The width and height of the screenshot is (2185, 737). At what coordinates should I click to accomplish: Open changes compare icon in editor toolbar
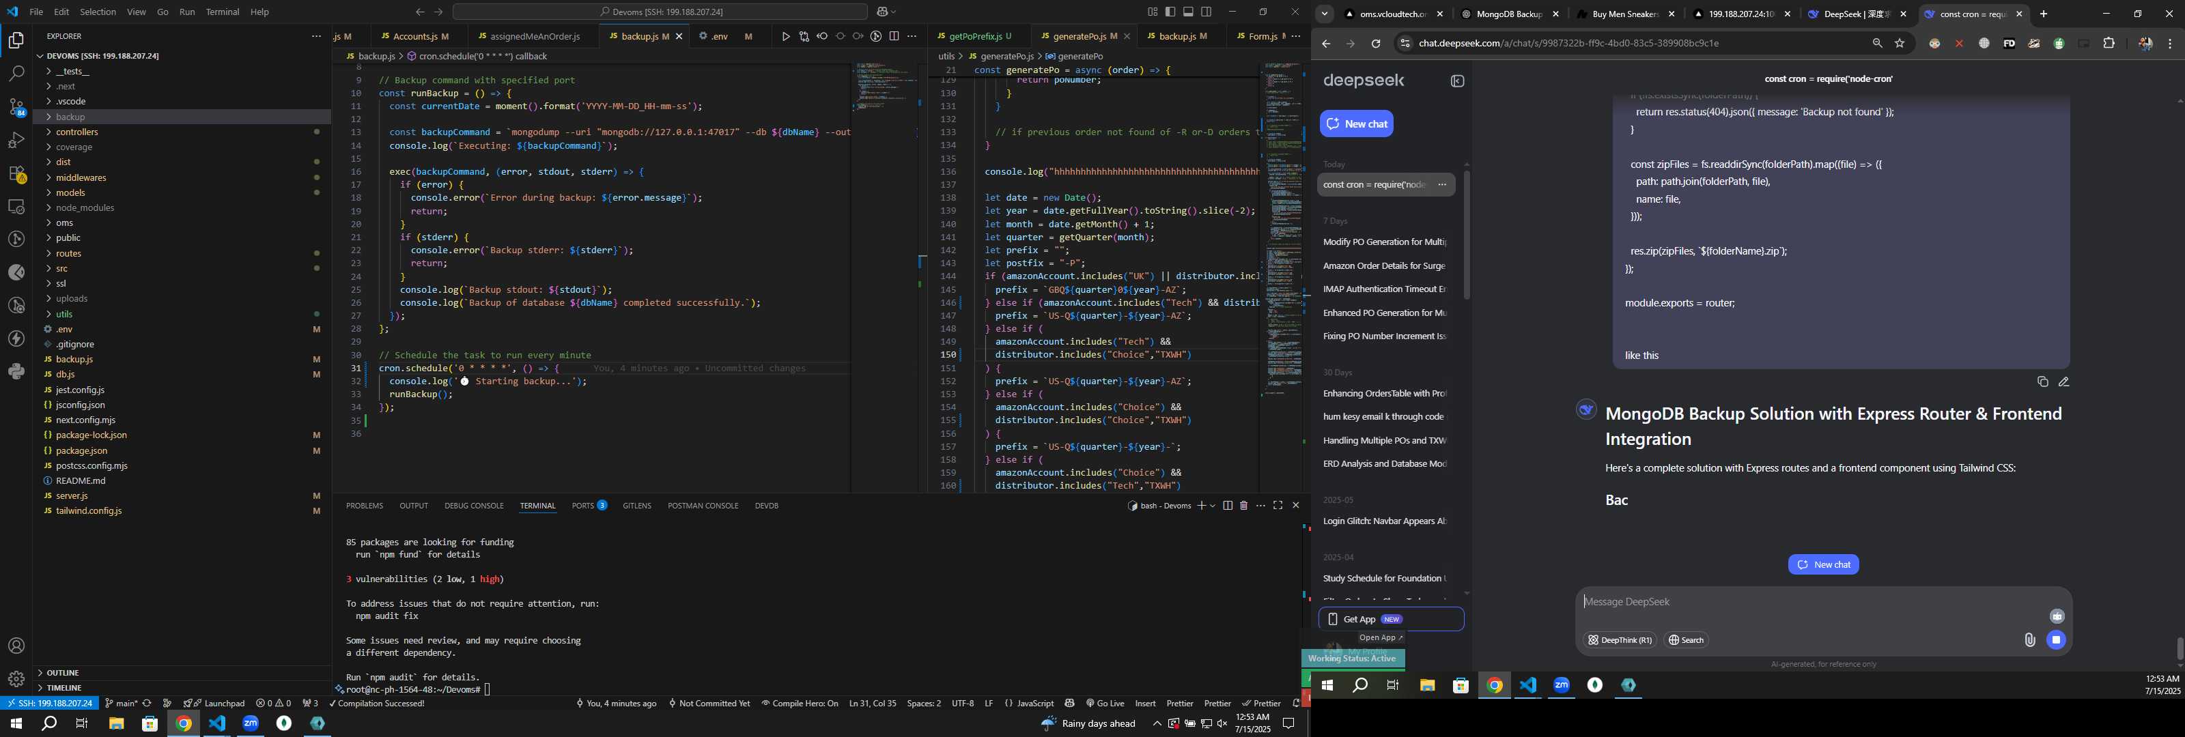[x=804, y=36]
